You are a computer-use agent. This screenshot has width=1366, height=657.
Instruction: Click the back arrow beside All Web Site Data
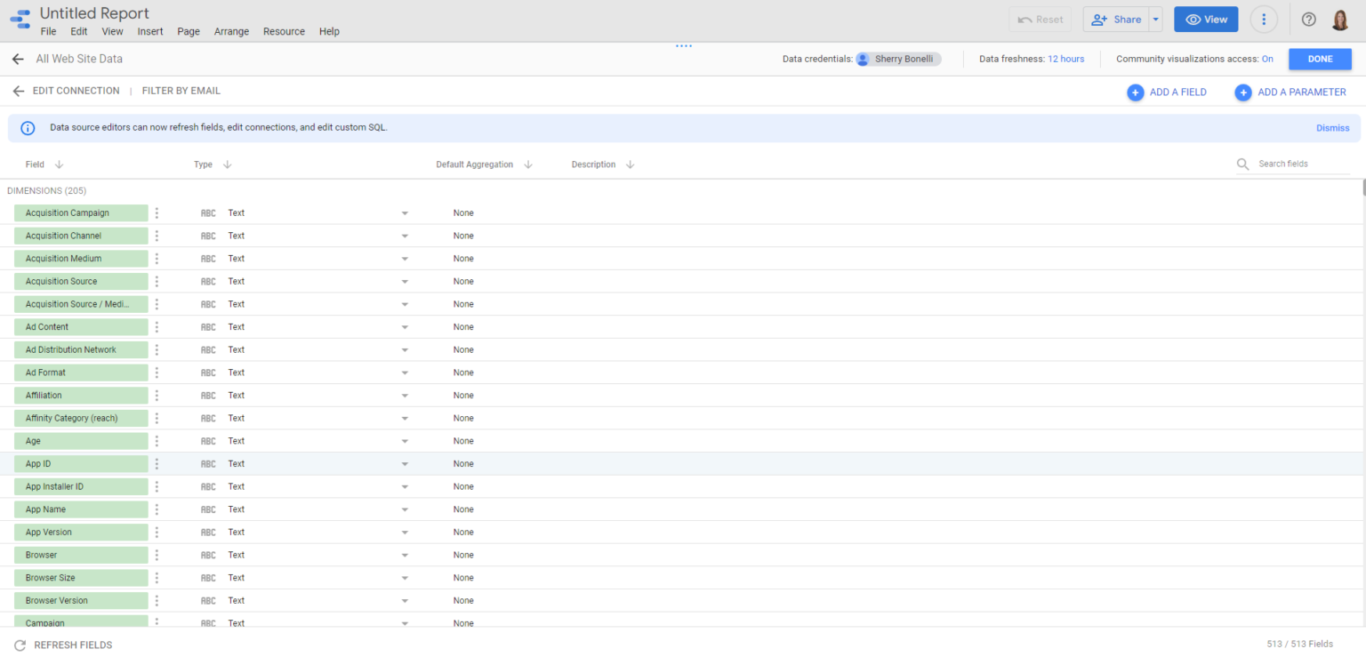17,59
